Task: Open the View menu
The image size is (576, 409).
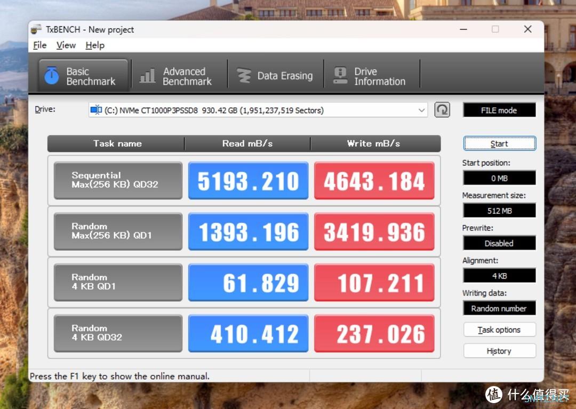Action: (66, 45)
